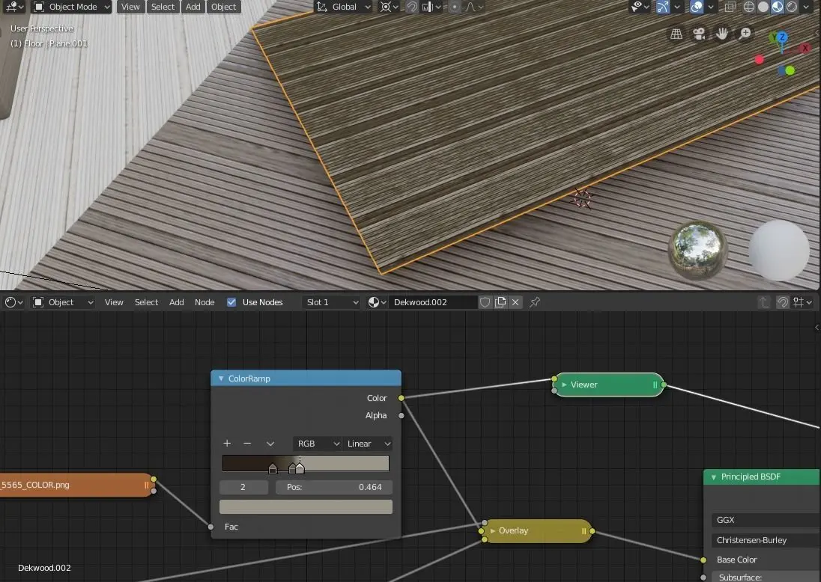
Task: Click the negative X red dot on gizmo
Action: coord(760,60)
